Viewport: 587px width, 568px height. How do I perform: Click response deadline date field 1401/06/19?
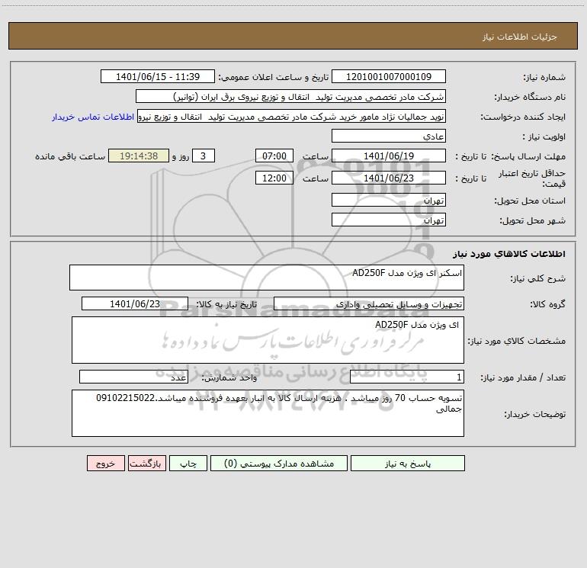pyautogui.click(x=389, y=156)
